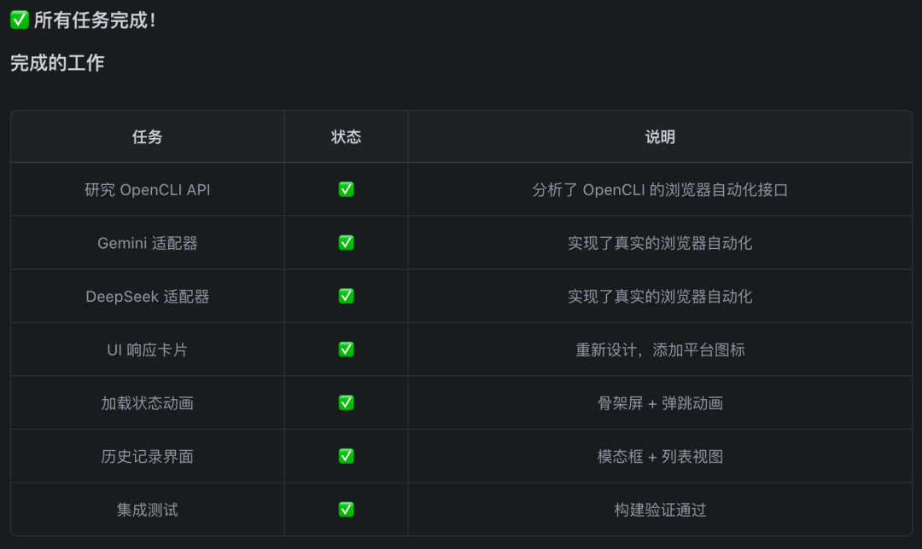Click the checkmark in UI 响应卡片 row
The height and width of the screenshot is (549, 922).
click(347, 350)
